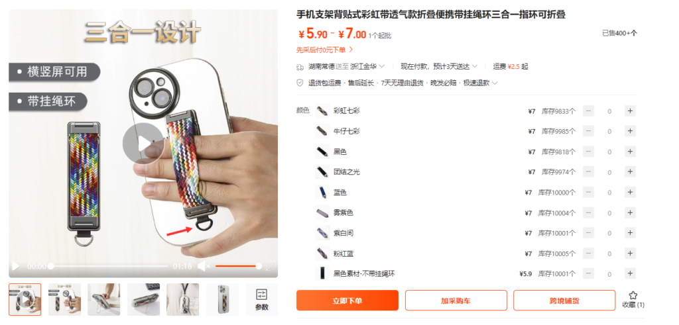
Task: Select the 蓝色 color swatch image
Action: click(x=322, y=193)
